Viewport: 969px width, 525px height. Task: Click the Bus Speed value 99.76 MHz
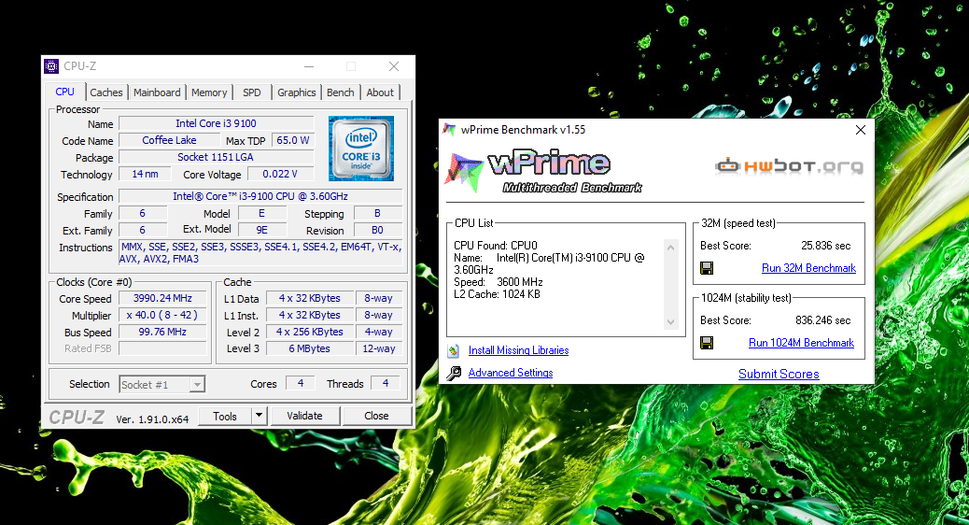coord(162,332)
